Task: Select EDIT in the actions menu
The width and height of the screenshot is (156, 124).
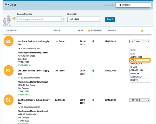Action: pyautogui.click(x=133, y=54)
